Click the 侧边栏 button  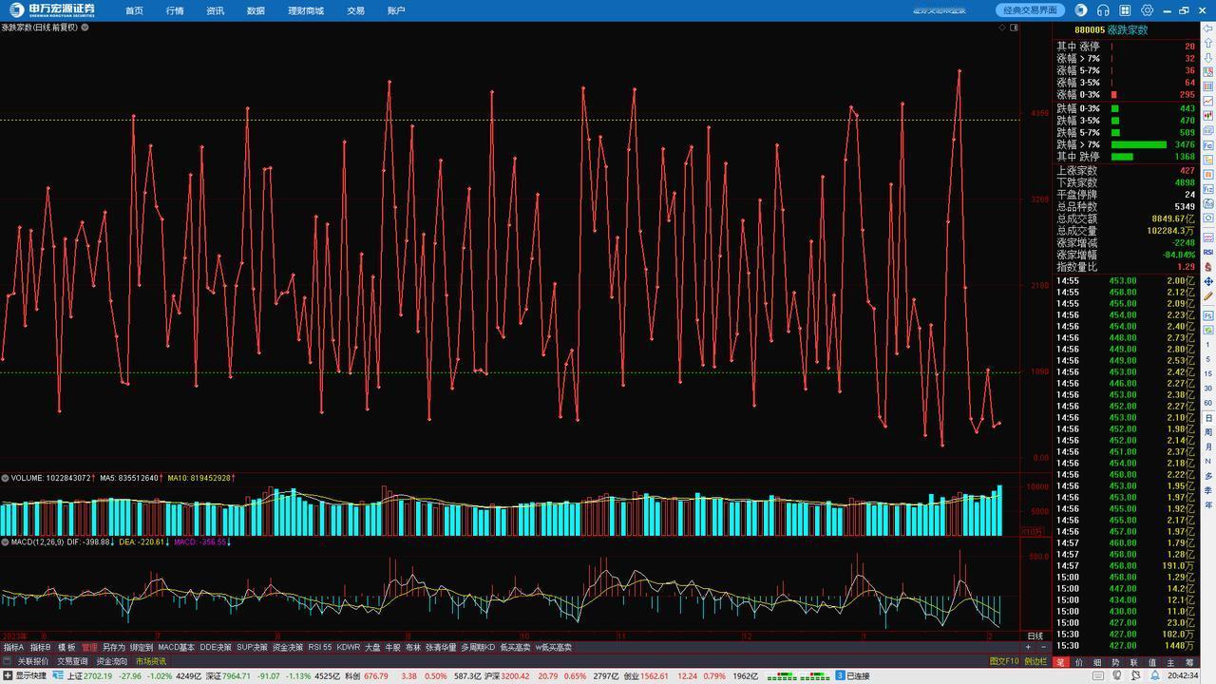[1036, 661]
